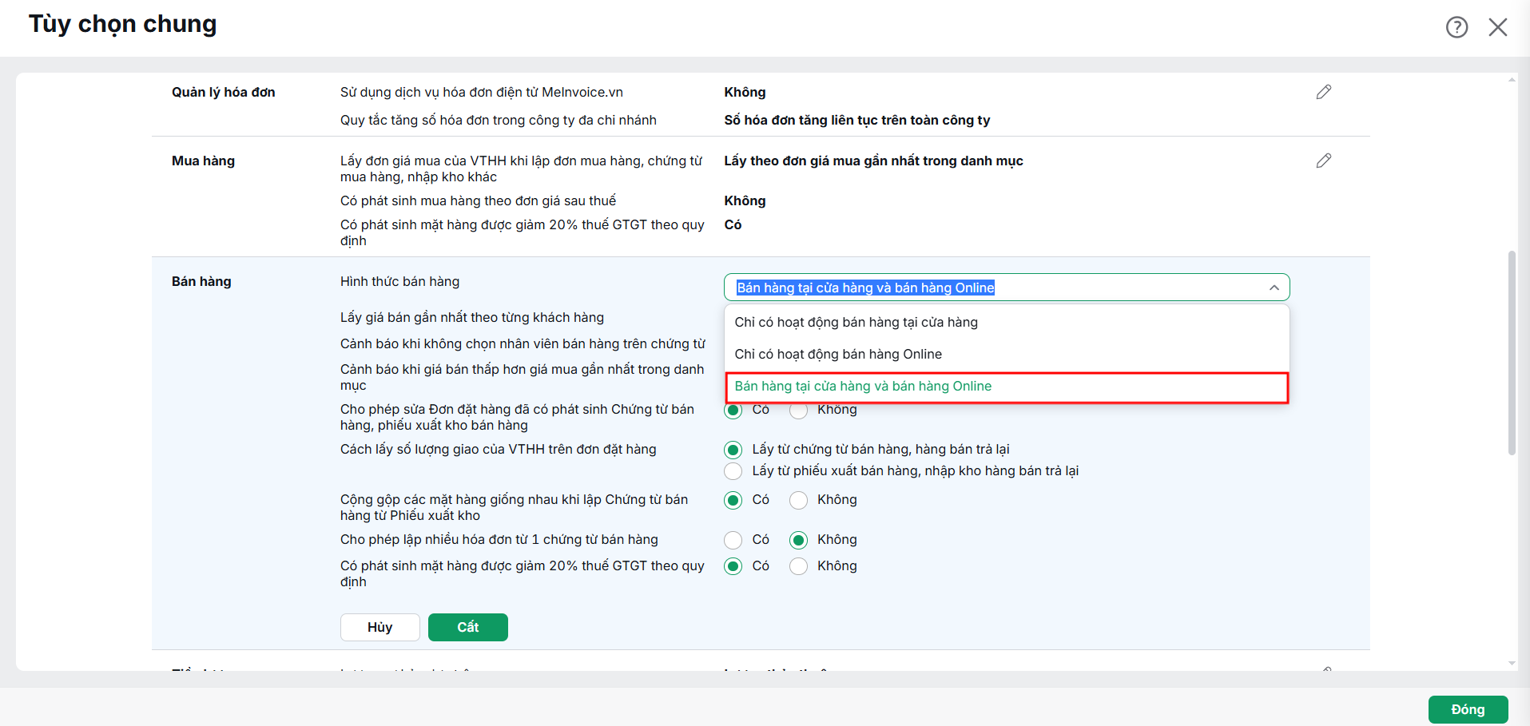The image size is (1530, 726).
Task: Open the help question mark icon
Action: (x=1456, y=27)
